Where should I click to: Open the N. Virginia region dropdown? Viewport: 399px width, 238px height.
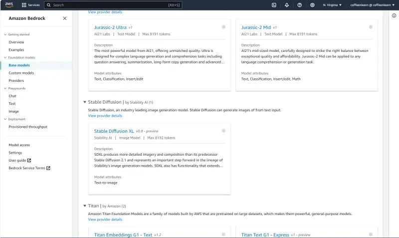[x=332, y=5]
